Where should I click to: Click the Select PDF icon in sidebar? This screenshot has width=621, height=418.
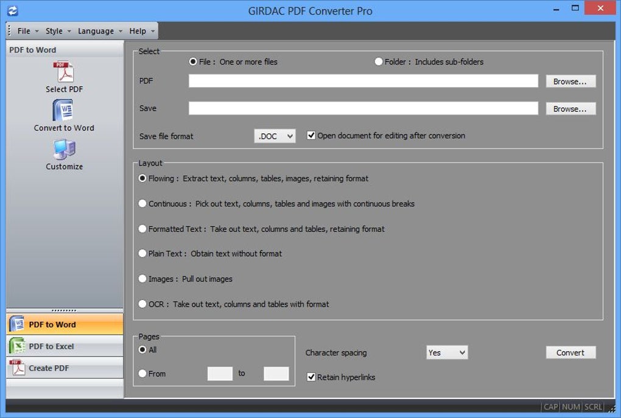pos(64,72)
